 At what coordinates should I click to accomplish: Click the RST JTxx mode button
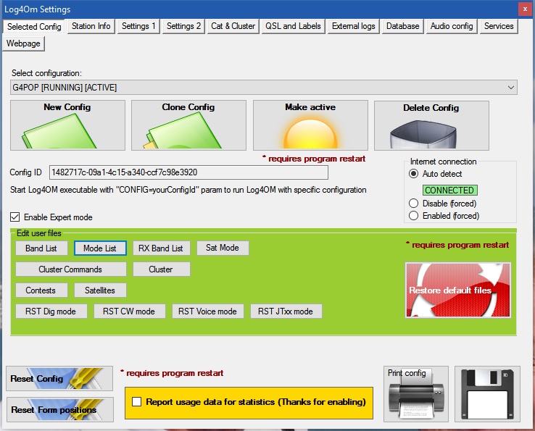pyautogui.click(x=286, y=311)
